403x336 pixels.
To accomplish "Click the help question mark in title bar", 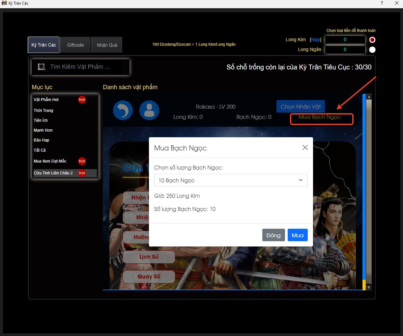I will coord(382,3).
